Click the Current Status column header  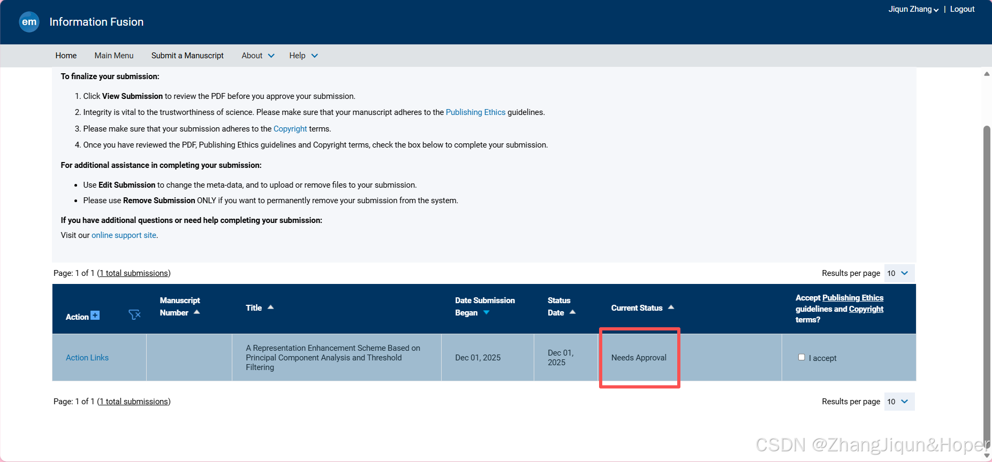pyautogui.click(x=637, y=308)
